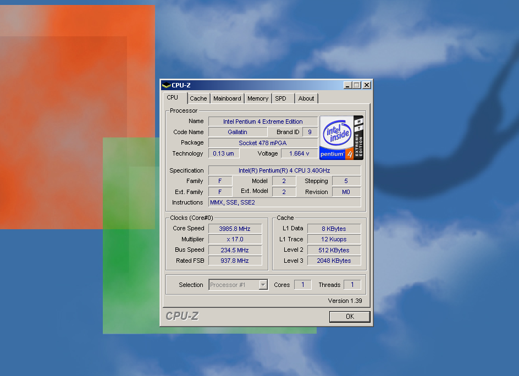Maximize the CPU-Z window
519x376 pixels.
pos(356,85)
